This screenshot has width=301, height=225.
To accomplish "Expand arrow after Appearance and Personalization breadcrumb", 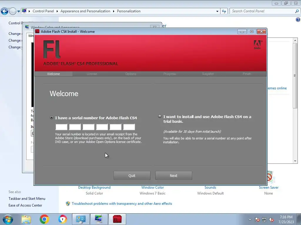I will click(114, 11).
